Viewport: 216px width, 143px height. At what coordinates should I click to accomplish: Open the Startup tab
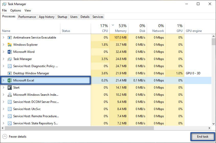(62, 17)
